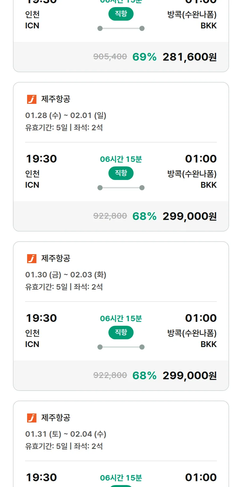Select the 281,600원 price
The image size is (242, 487).
click(x=189, y=57)
